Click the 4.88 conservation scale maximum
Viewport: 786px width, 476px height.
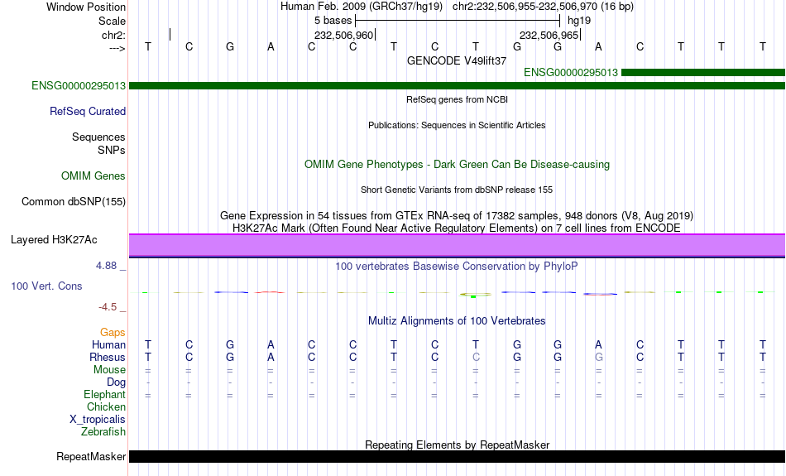[x=106, y=266]
